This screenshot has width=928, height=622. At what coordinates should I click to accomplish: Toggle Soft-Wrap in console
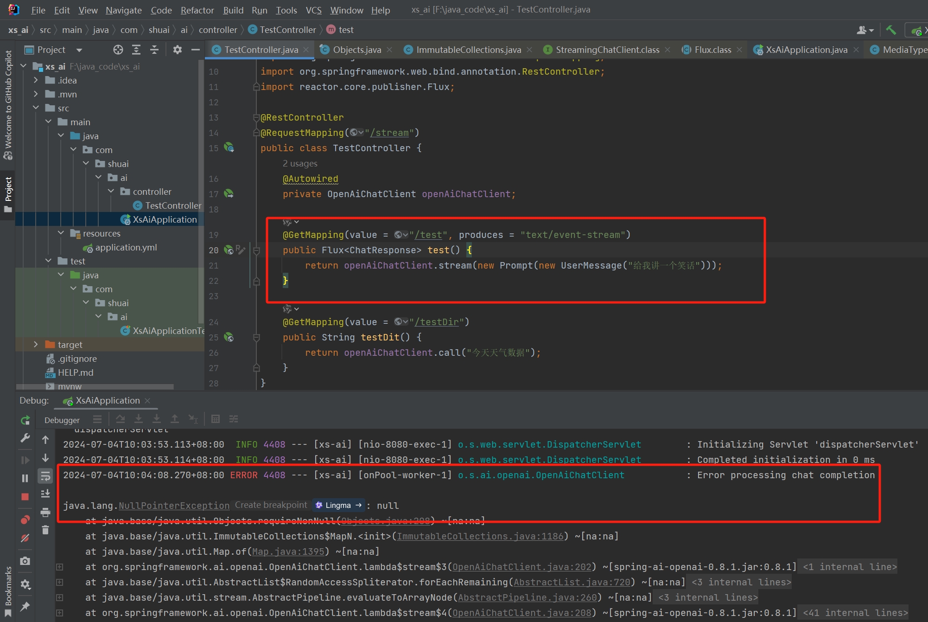click(45, 476)
